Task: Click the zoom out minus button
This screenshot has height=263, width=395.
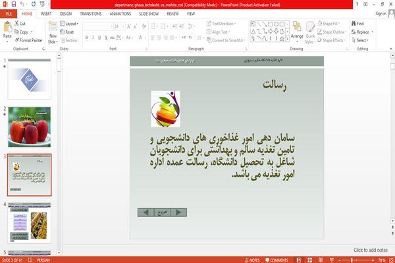Action: click(340, 260)
